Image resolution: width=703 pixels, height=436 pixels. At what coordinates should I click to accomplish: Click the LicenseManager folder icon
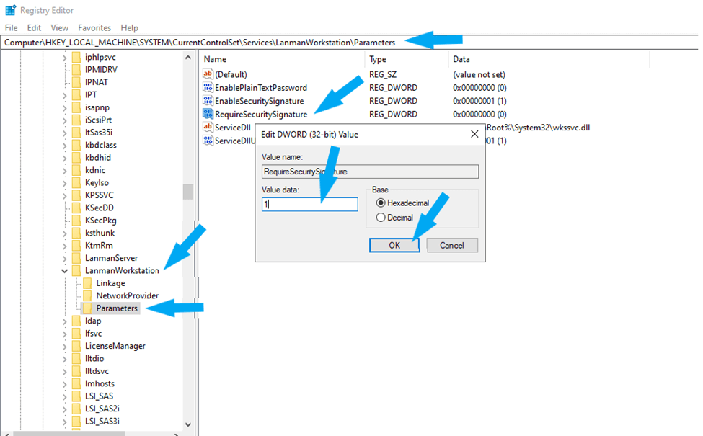coord(76,345)
